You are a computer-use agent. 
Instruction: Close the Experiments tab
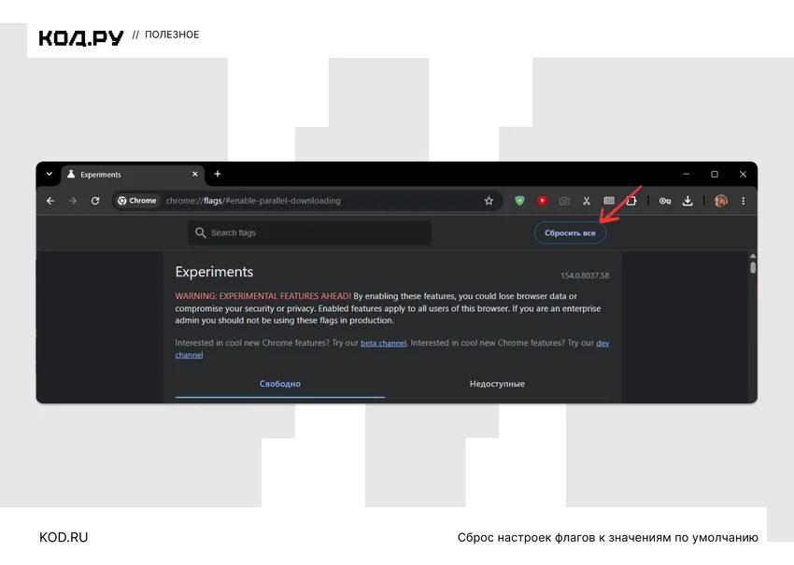tap(195, 174)
